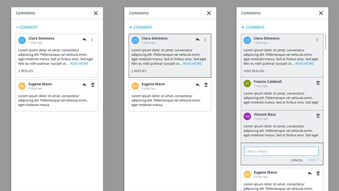This screenshot has height=191, width=339.
Task: Click the right panel's vertical scrollbar
Action: point(325,42)
